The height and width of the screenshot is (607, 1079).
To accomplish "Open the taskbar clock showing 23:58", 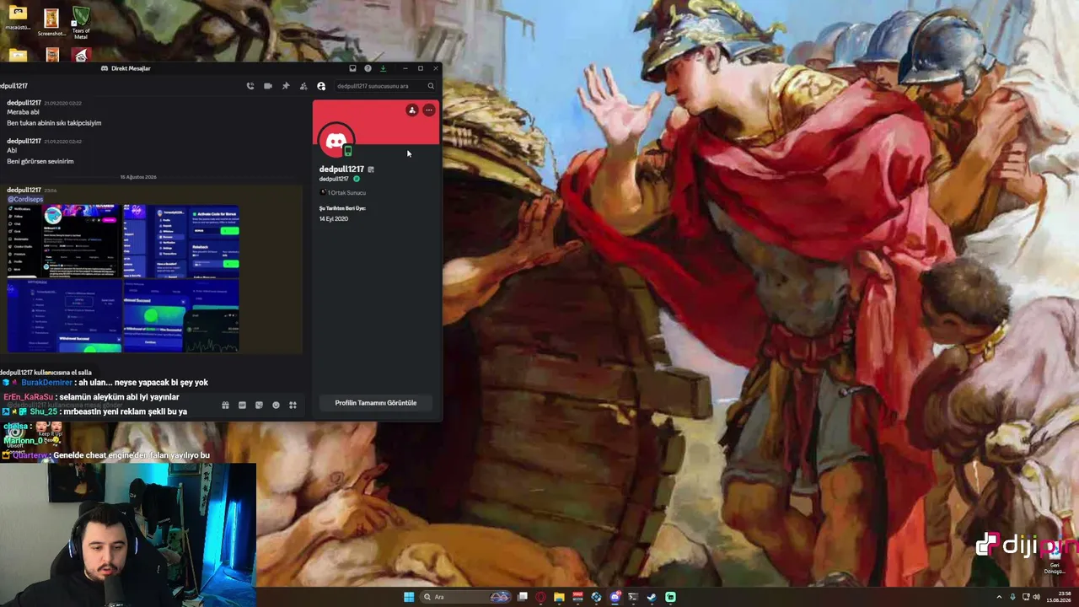I will [x=1058, y=597].
